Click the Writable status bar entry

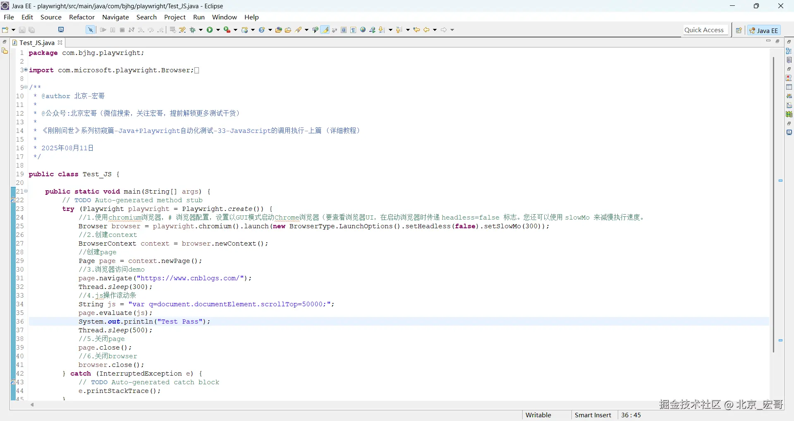(538, 415)
